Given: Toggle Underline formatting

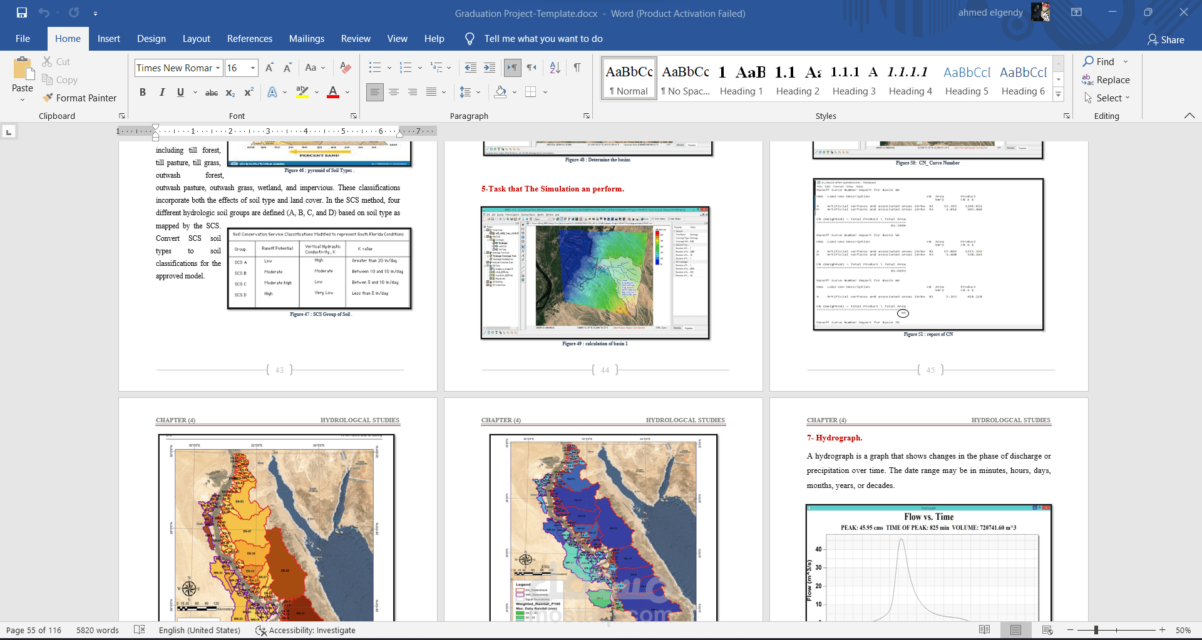Looking at the screenshot, I should point(180,92).
